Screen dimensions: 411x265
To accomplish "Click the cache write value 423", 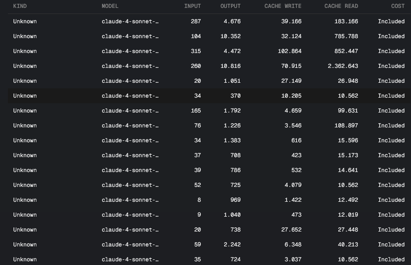I will click(x=296, y=155).
